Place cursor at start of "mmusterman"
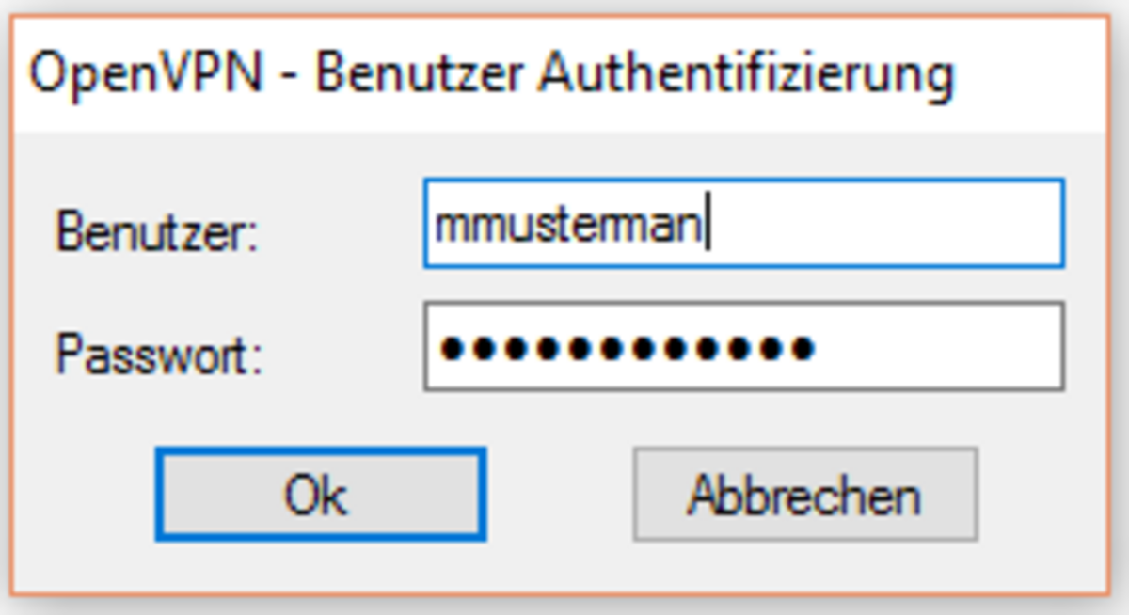This screenshot has height=615, width=1129. click(438, 228)
